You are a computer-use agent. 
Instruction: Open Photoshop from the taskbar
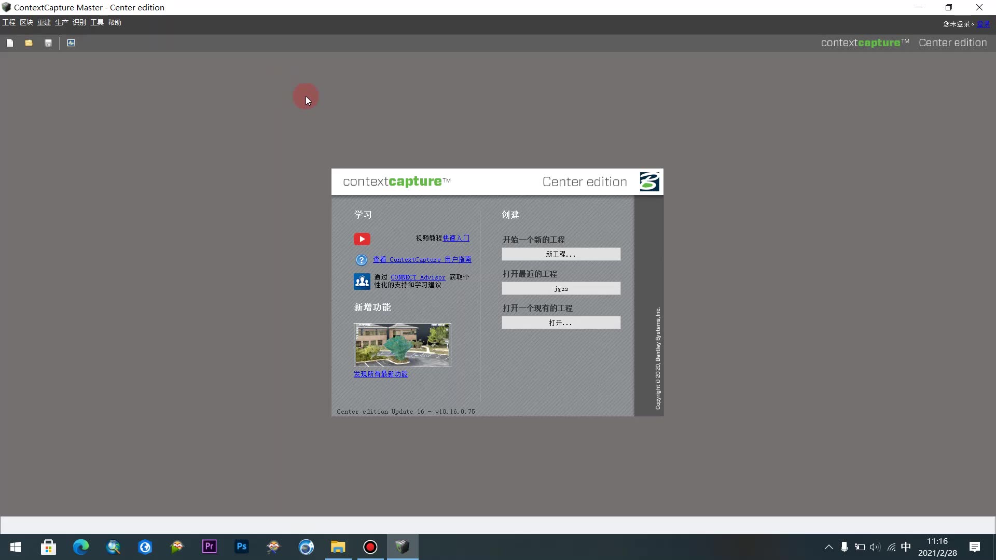click(x=242, y=547)
